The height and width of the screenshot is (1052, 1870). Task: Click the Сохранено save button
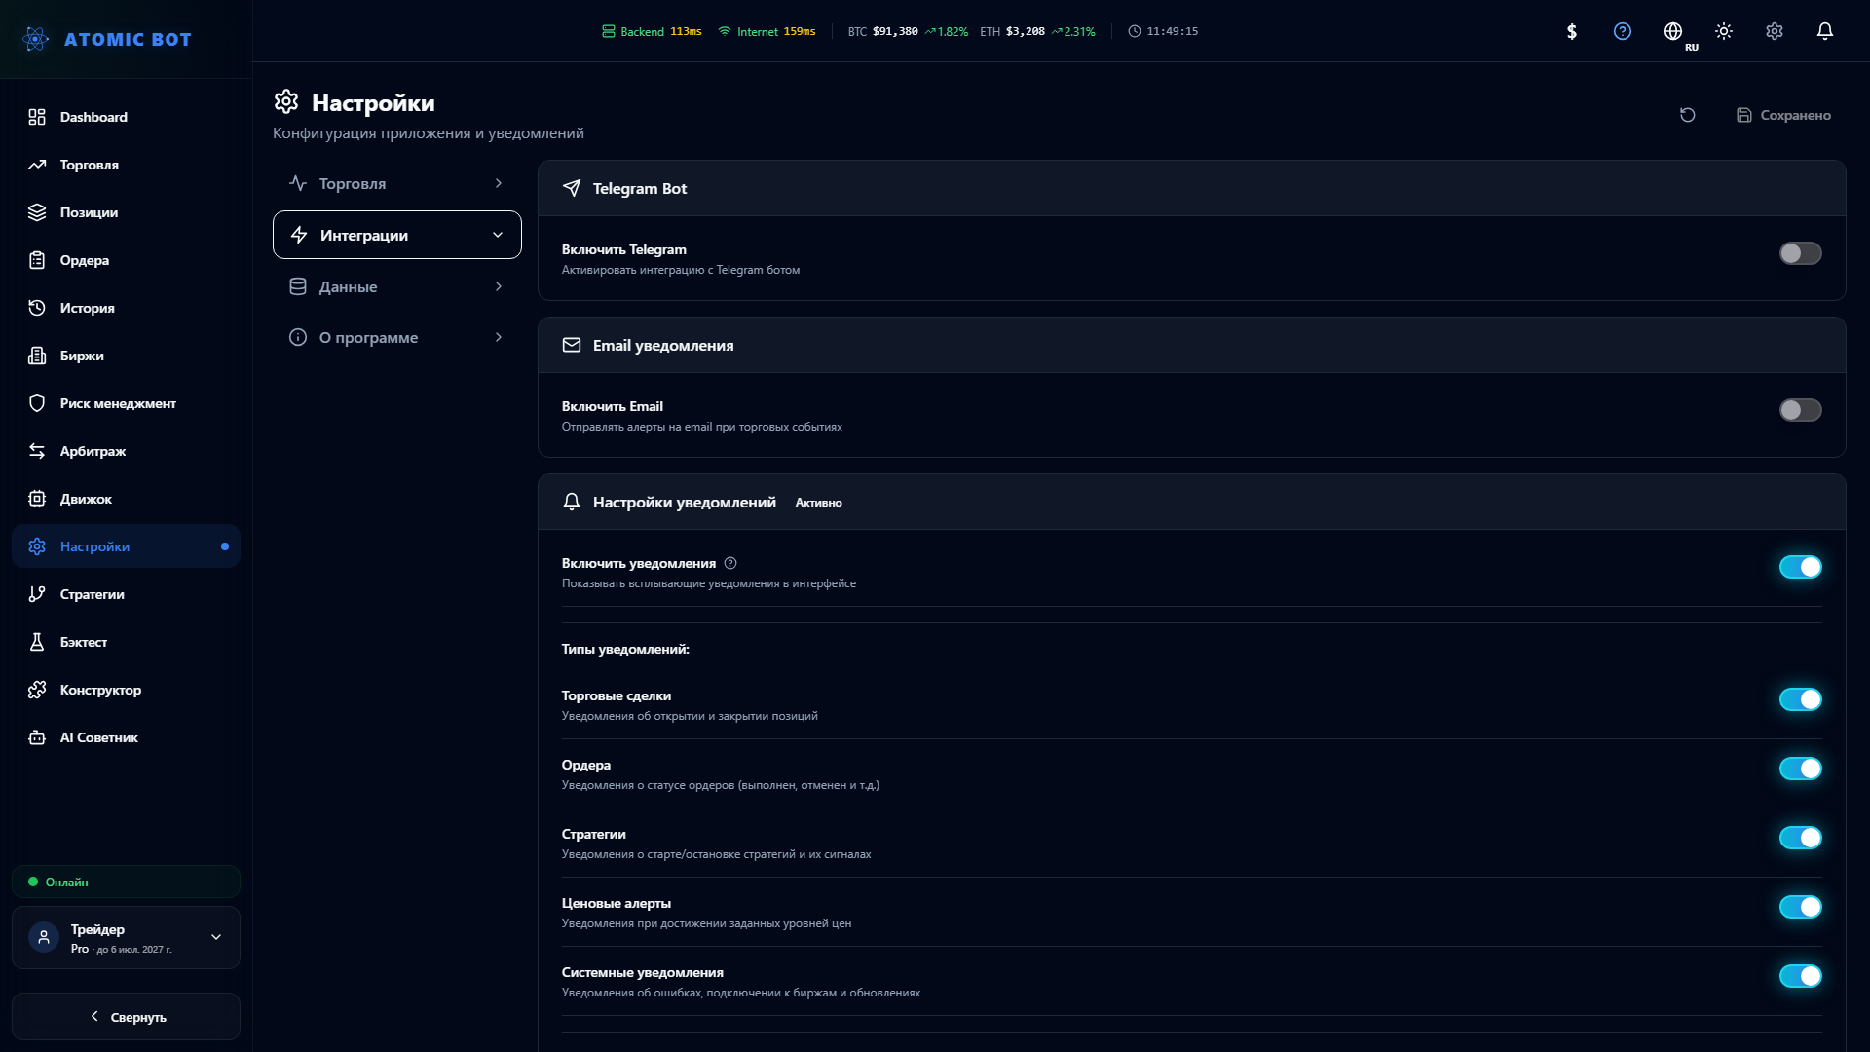[1783, 115]
